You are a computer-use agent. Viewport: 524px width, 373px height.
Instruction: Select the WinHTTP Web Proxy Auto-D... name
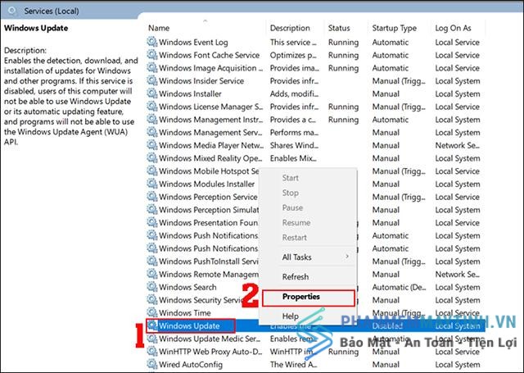pos(210,352)
